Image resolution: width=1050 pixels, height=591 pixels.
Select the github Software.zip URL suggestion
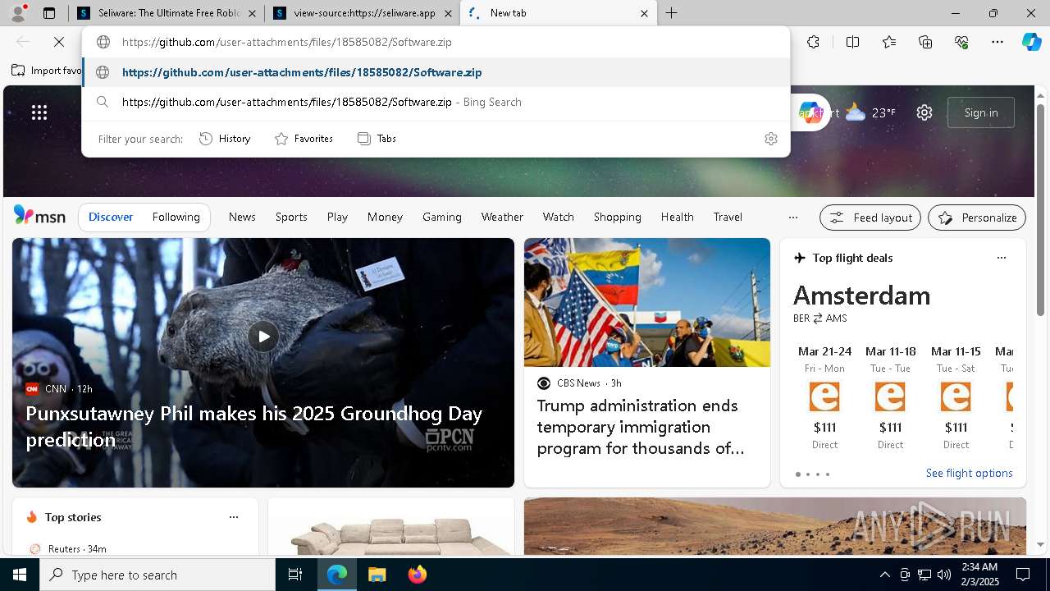coord(436,72)
